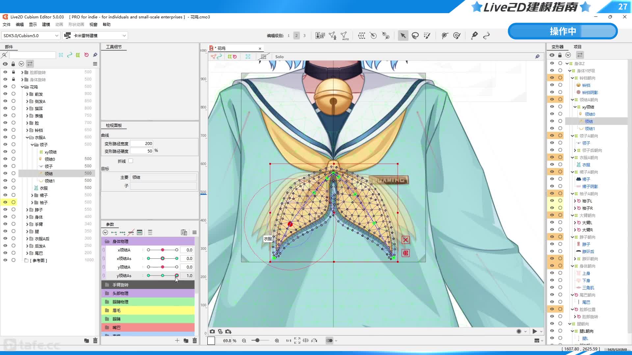Switch to the 项目 tab
Screen dimensions: 632x355
click(577, 47)
